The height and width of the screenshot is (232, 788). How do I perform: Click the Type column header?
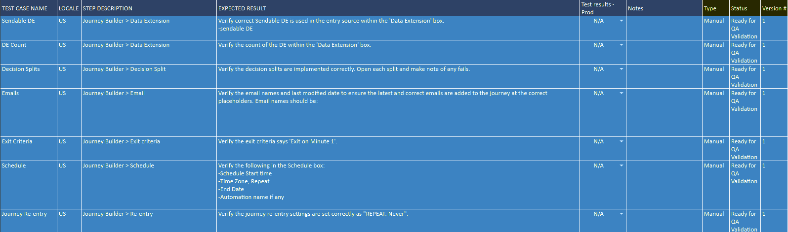pos(716,8)
